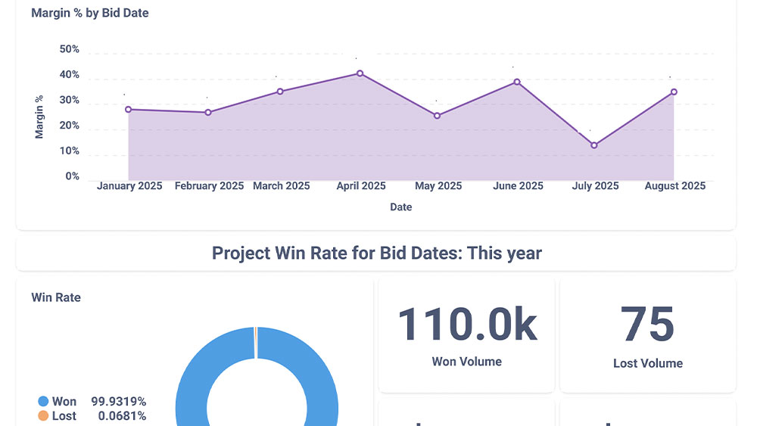Open the 75 Lost Volume card
The height and width of the screenshot is (426, 757).
coord(647,334)
